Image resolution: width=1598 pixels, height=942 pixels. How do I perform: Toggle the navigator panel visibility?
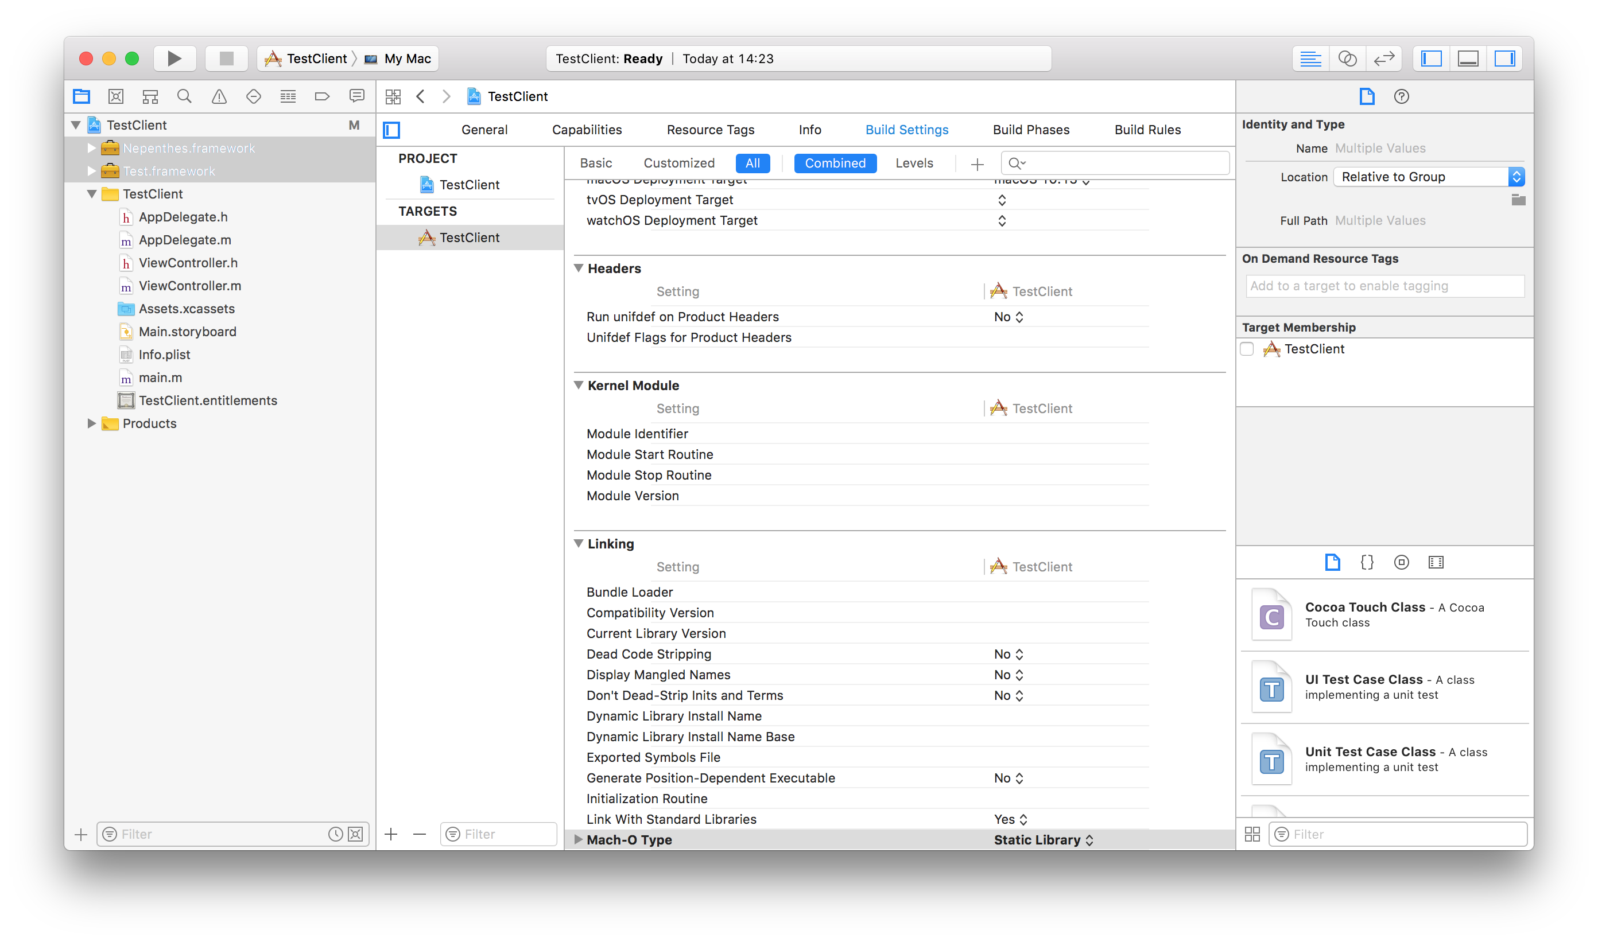click(x=1432, y=59)
